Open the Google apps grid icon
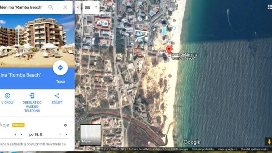This screenshot has width=272, height=153. tap(270, 7)
